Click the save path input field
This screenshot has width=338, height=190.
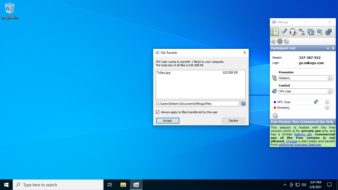point(198,104)
